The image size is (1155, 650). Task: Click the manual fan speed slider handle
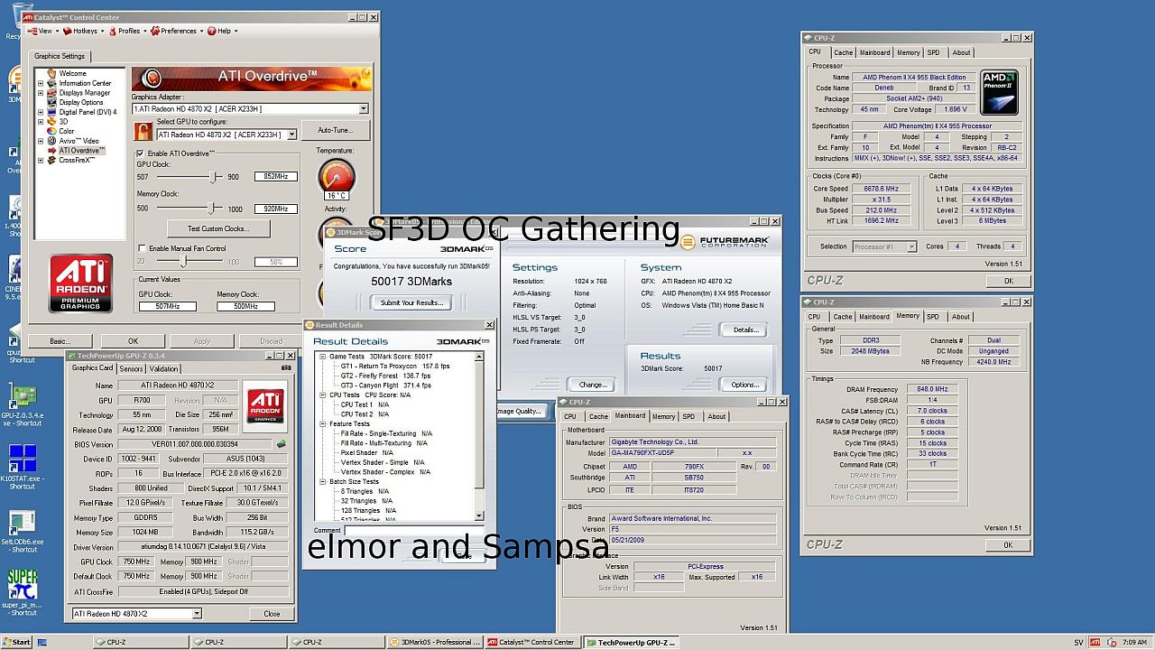pyautogui.click(x=183, y=262)
